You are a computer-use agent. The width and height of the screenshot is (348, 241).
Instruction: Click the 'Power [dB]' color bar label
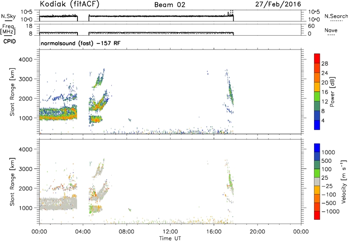click(332, 92)
